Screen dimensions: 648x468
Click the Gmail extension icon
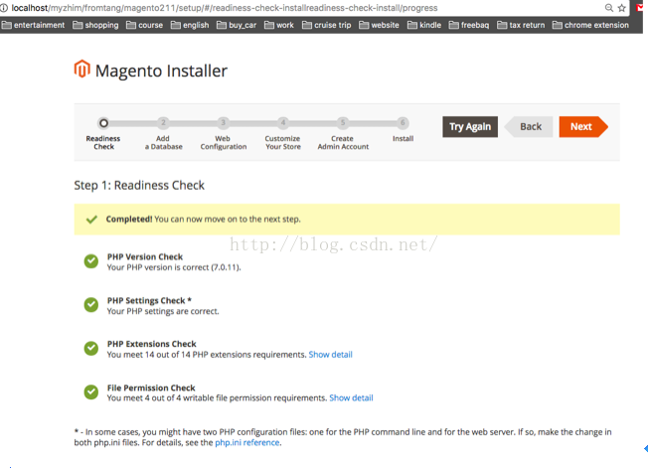(639, 8)
